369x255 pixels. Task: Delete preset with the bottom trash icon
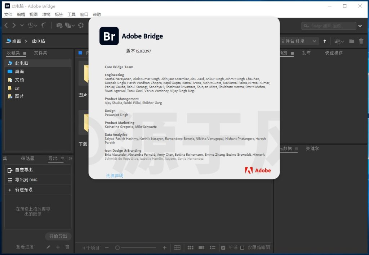click(67, 247)
